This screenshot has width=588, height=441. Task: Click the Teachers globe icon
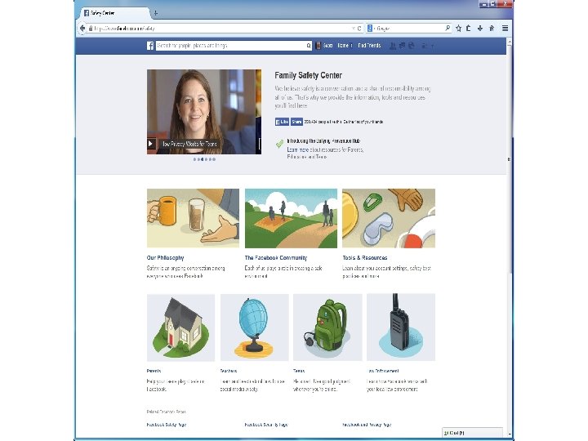pos(255,327)
